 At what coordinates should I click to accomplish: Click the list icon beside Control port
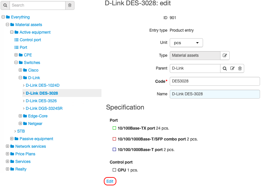pos(16,40)
